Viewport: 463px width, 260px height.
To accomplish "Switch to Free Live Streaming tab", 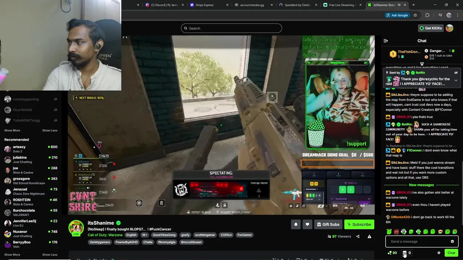I will pos(342,5).
